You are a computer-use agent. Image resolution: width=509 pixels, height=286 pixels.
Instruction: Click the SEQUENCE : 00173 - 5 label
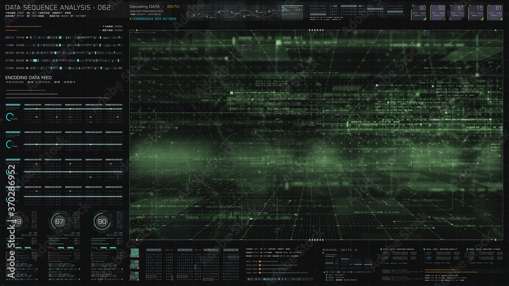[339, 250]
